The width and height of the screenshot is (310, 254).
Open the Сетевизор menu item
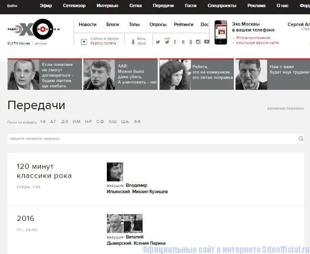(x=74, y=6)
